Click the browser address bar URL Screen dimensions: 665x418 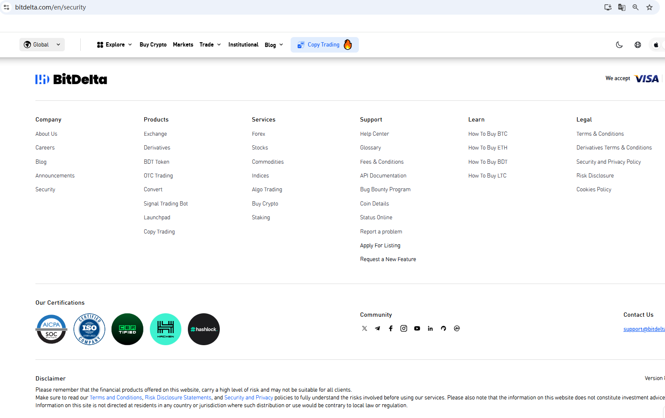pos(51,7)
